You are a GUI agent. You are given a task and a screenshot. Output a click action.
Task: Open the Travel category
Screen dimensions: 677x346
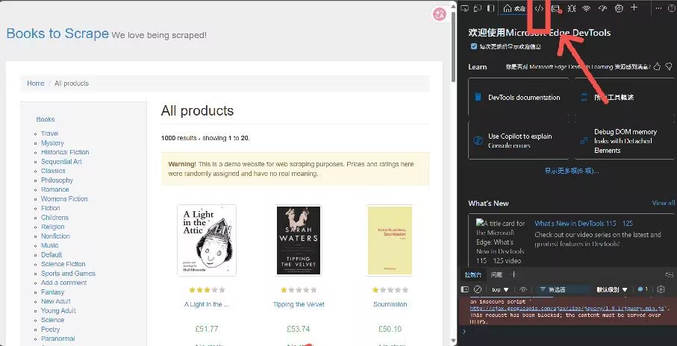click(x=50, y=133)
